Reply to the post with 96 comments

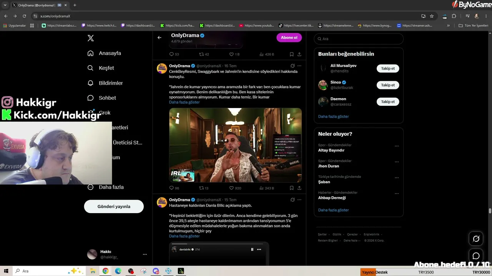point(174,188)
